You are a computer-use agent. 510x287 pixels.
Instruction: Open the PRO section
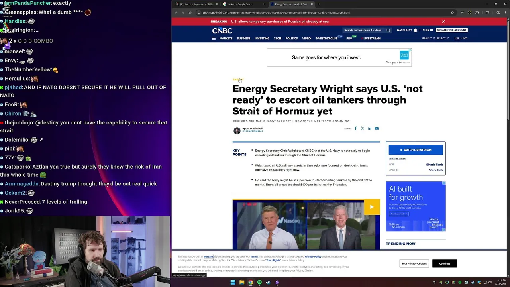pos(349,39)
